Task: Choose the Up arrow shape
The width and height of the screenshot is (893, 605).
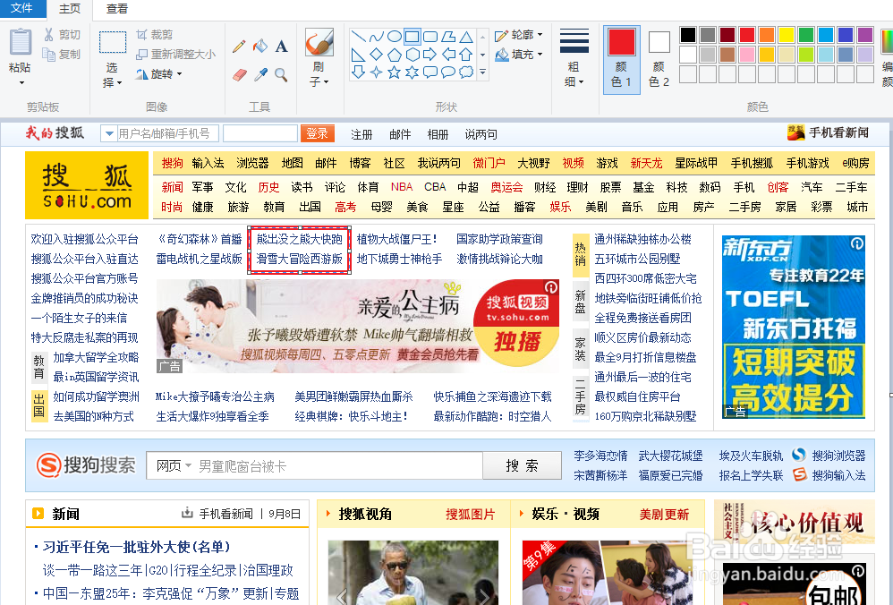Action: 466,55
